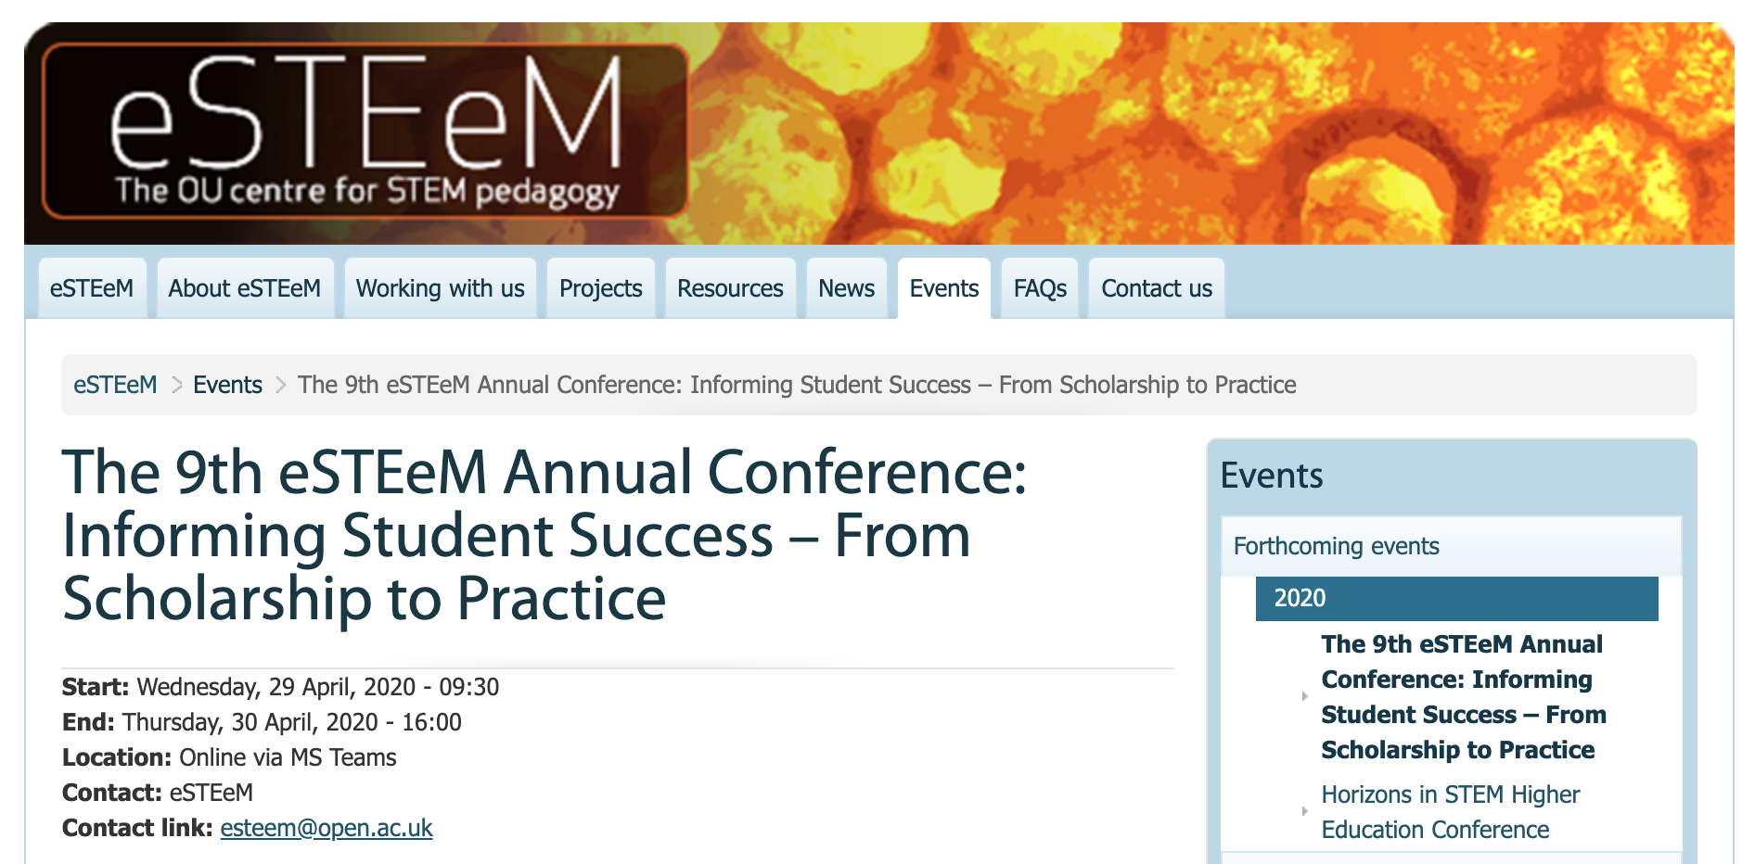Switch to the News tab
This screenshot has height=864, width=1755.
pos(846,288)
